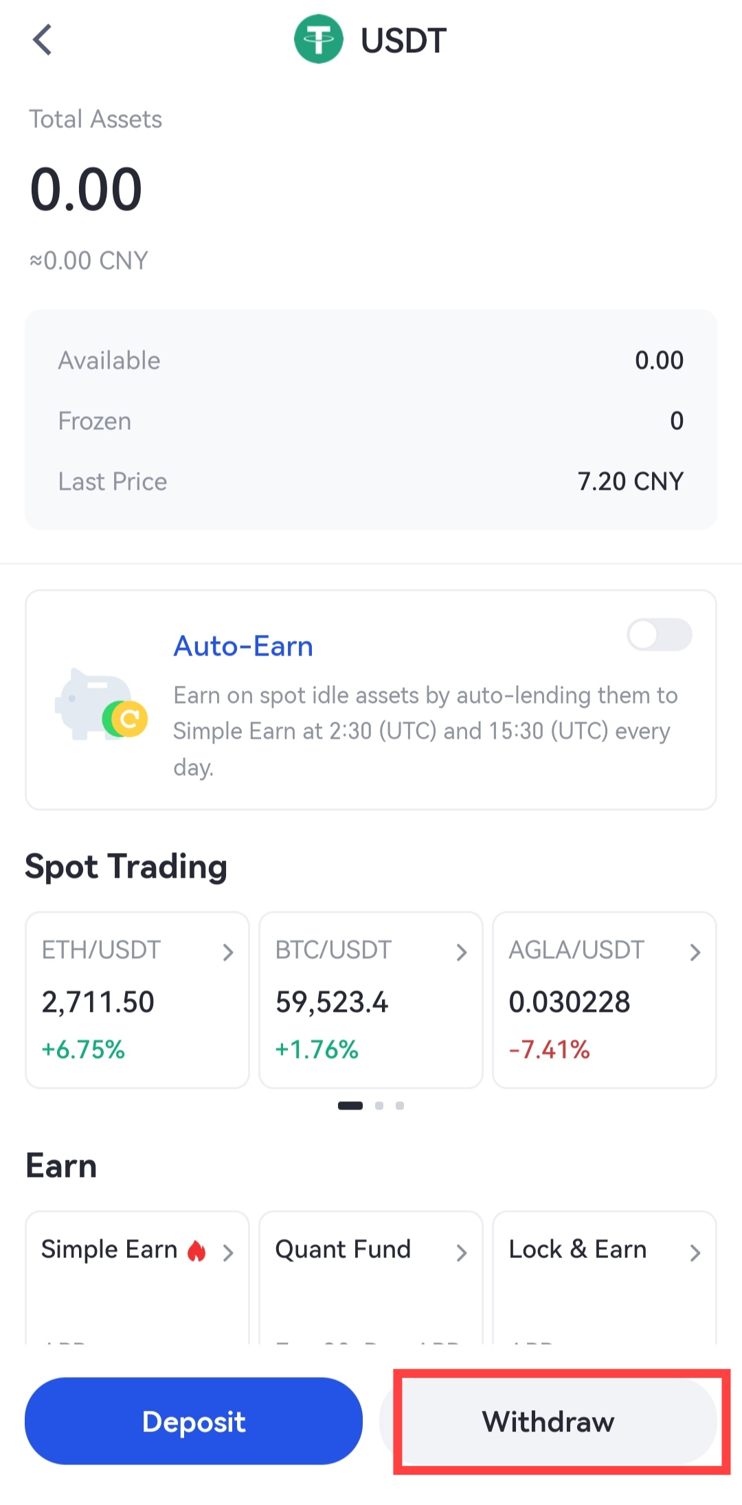Viewport: 742px width, 1505px height.
Task: Tap the BTC/USDT price 59,523.4
Action: [x=332, y=1002]
